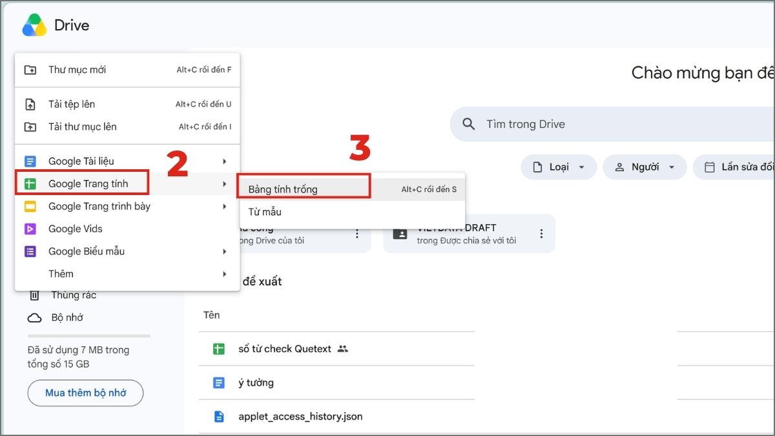Viewport: 775px width, 436px height.
Task: Open the Loại filter dropdown
Action: (x=559, y=167)
